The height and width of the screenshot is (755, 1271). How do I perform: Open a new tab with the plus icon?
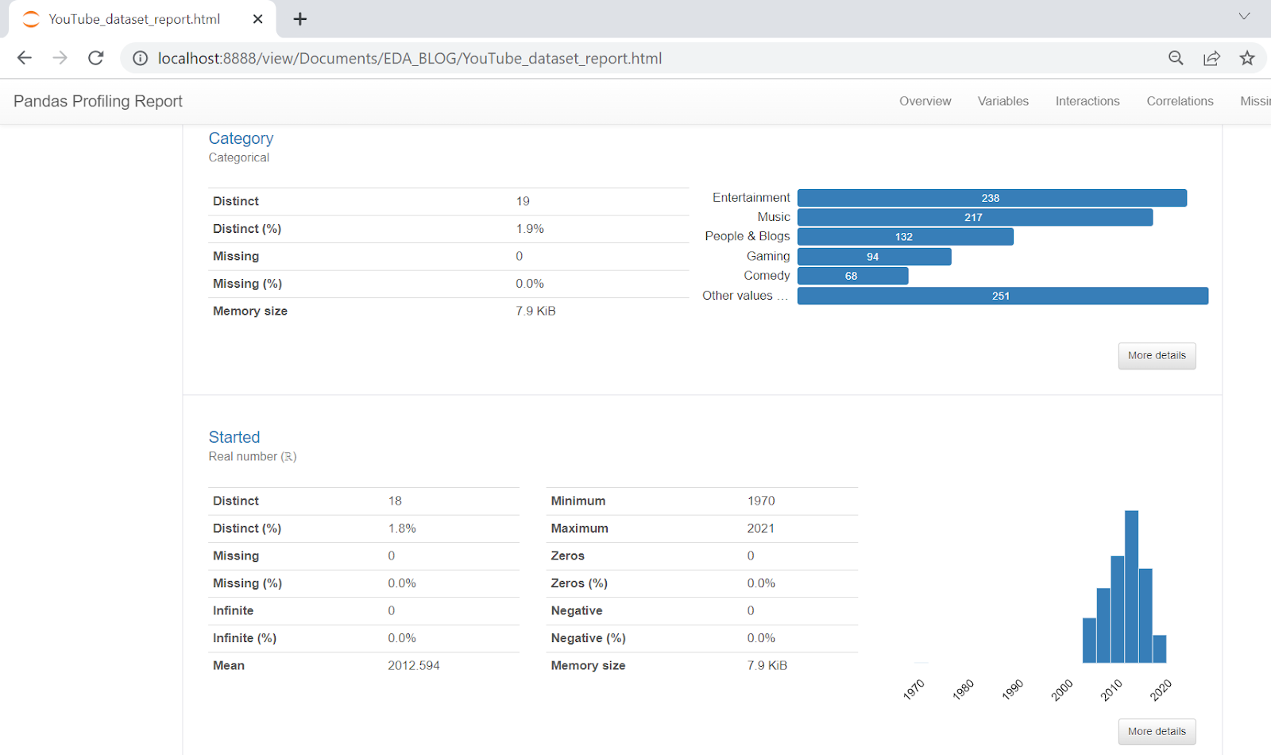tap(300, 19)
